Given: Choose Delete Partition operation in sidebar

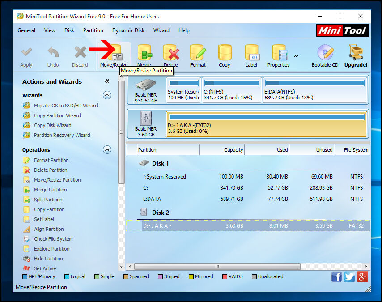Looking at the screenshot, I should pyautogui.click(x=51, y=170).
